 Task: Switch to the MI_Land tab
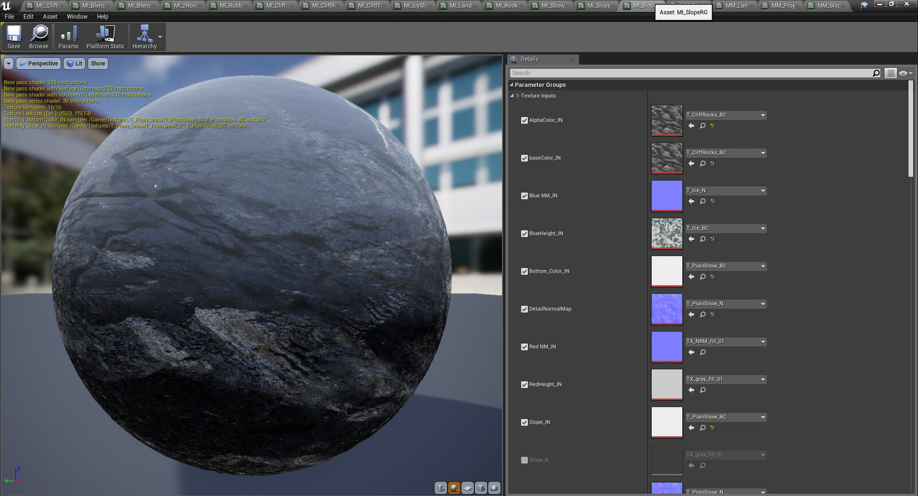click(460, 6)
